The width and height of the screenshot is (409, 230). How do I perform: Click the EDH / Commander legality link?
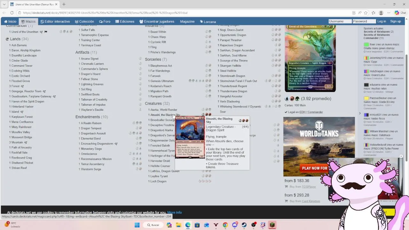[x=311, y=112]
